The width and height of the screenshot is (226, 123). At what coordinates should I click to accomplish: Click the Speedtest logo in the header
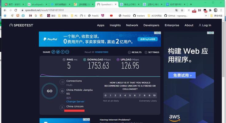21,25
